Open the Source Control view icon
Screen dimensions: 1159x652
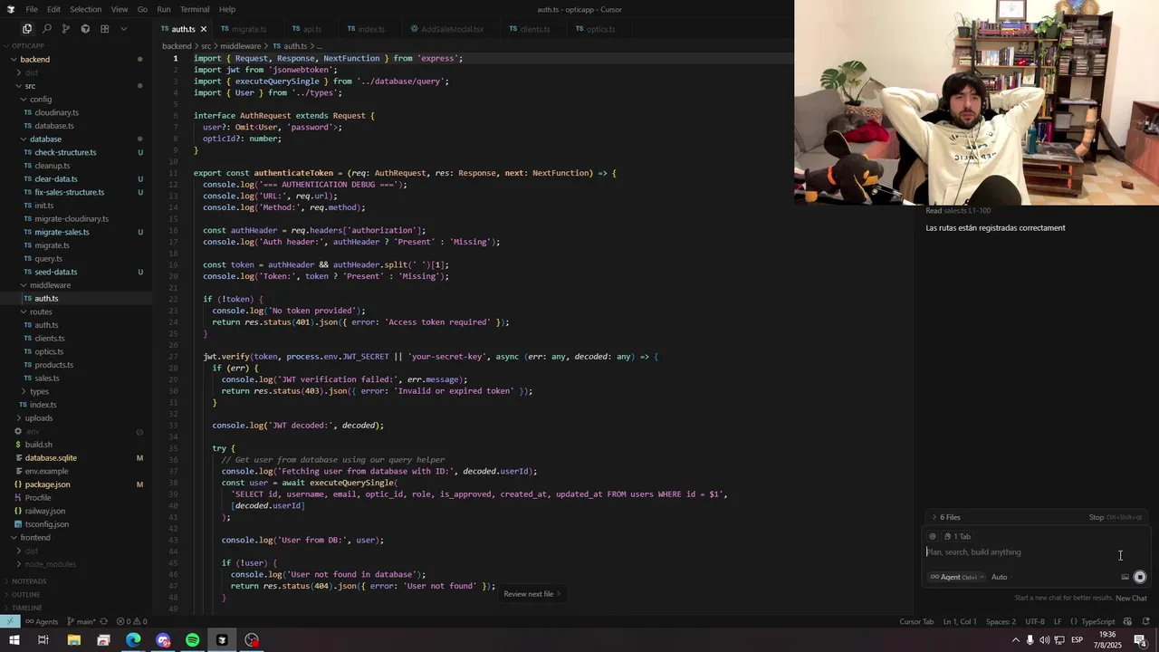click(x=66, y=29)
